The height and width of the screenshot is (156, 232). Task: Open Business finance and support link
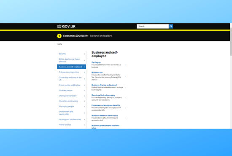click(x=104, y=85)
